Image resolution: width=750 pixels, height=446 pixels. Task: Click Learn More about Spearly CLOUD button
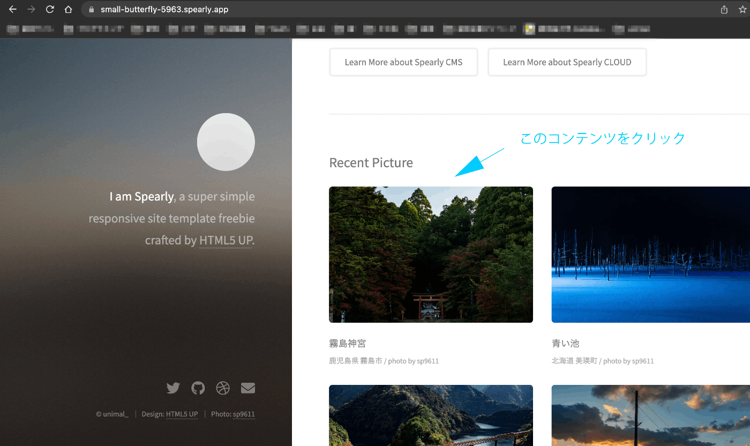click(567, 62)
